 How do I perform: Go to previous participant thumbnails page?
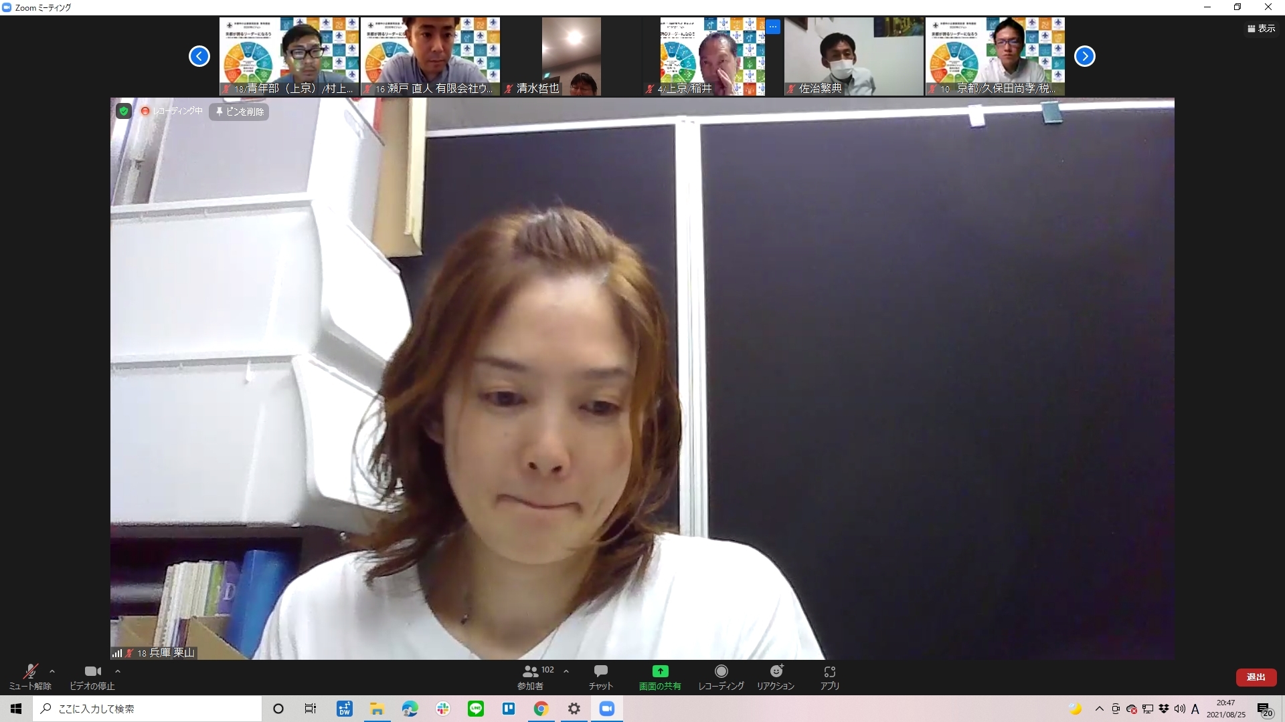[199, 56]
